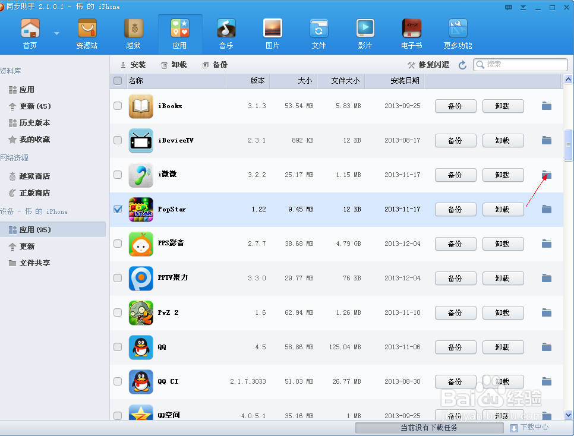
Task: Open the PvZ 2 folder icon
Action: (547, 312)
